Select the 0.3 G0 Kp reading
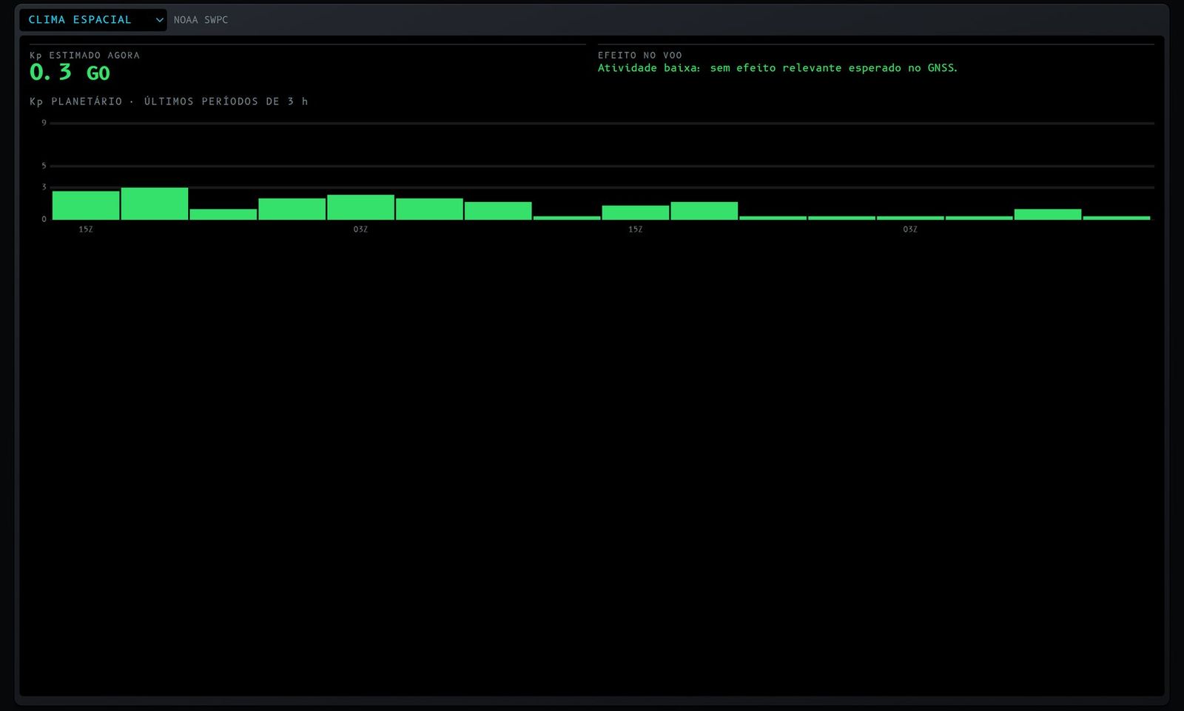The image size is (1184, 711). click(x=70, y=73)
